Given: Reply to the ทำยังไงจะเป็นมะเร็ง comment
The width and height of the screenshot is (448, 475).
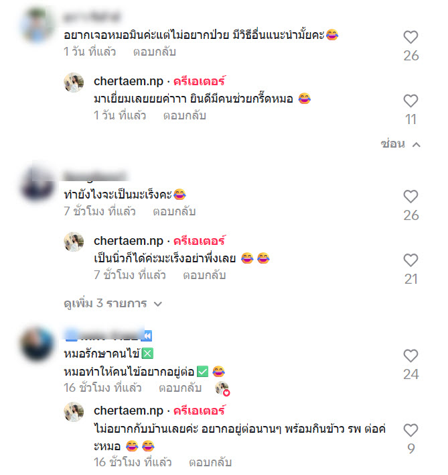Looking at the screenshot, I should tap(174, 211).
